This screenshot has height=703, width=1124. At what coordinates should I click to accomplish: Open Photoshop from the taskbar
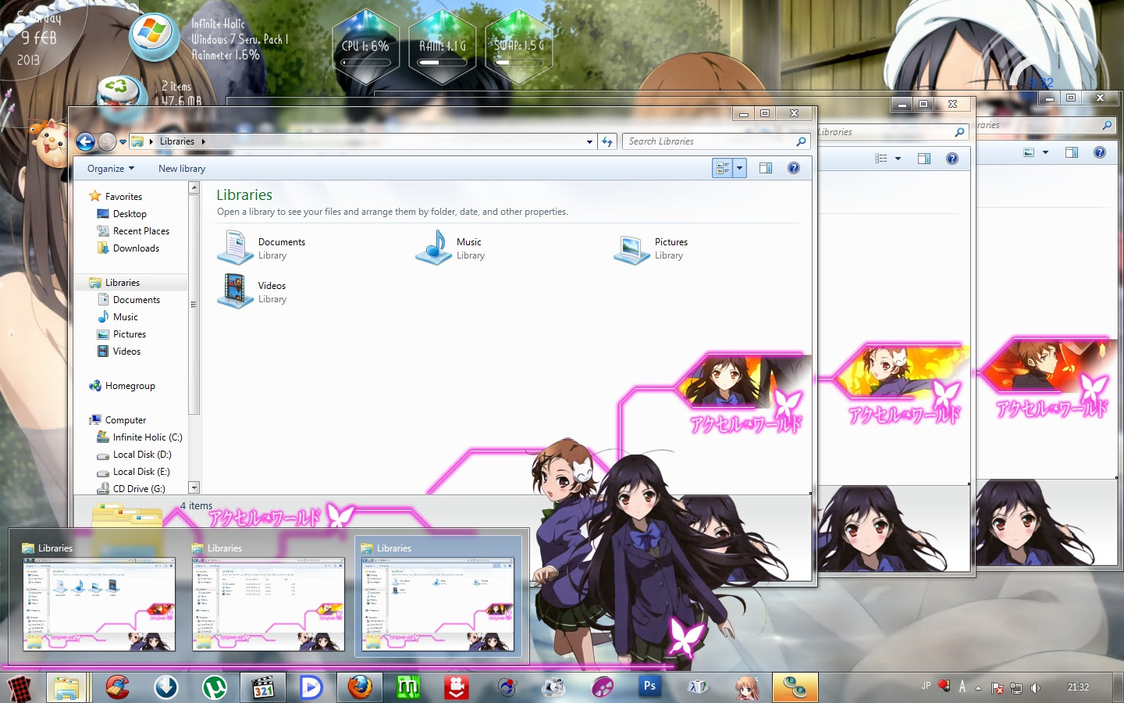pyautogui.click(x=649, y=687)
